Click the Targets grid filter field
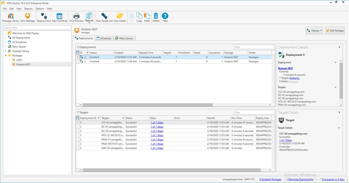This screenshot has width=349, height=183. [x=254, y=112]
